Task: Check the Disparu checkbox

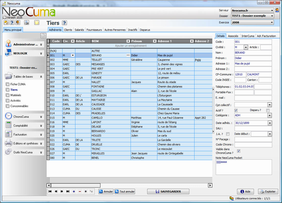Action: click(x=268, y=110)
